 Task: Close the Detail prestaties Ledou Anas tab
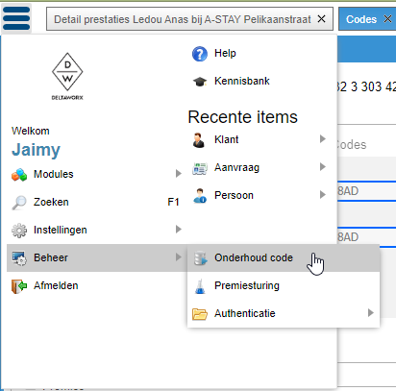321,19
